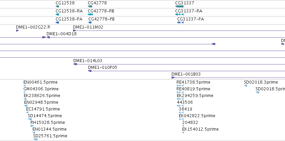This screenshot has height=141, width=285.
Task: Click the DME1-011M02 clone start arrow
Action: [75, 31]
